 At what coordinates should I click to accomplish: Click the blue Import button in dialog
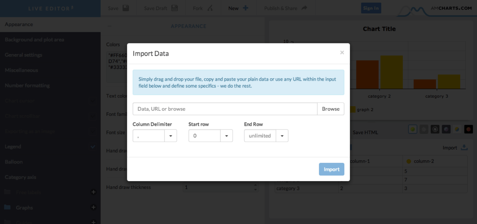click(x=332, y=170)
